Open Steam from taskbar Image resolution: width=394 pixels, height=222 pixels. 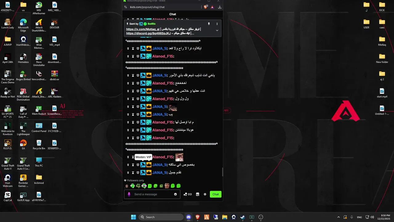[243, 217]
